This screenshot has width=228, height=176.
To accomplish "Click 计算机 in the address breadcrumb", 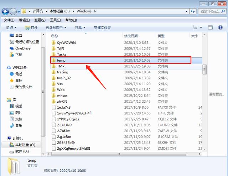I will (x=38, y=11).
